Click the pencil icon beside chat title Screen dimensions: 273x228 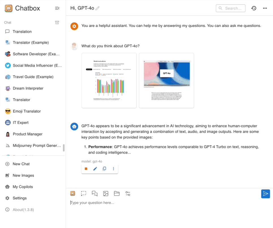pos(98,8)
